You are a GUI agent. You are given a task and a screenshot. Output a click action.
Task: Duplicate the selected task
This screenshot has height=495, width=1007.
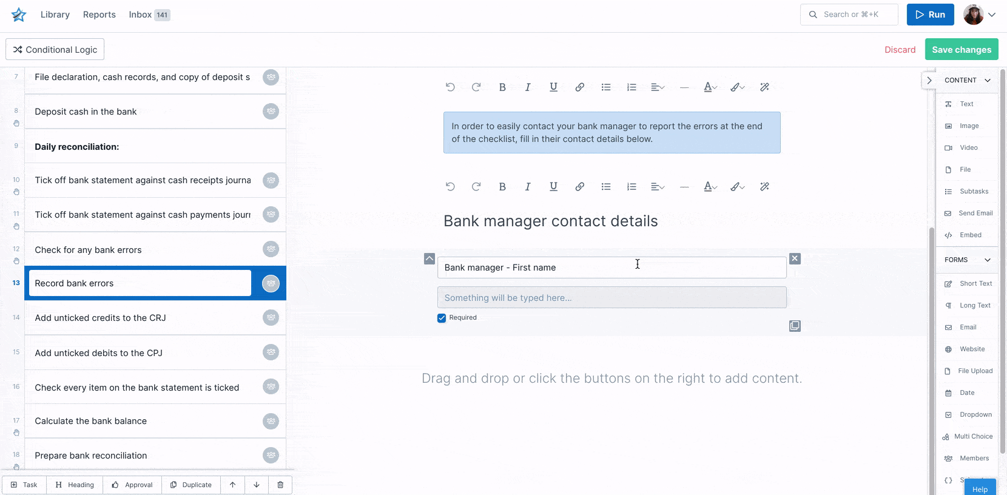pyautogui.click(x=191, y=485)
